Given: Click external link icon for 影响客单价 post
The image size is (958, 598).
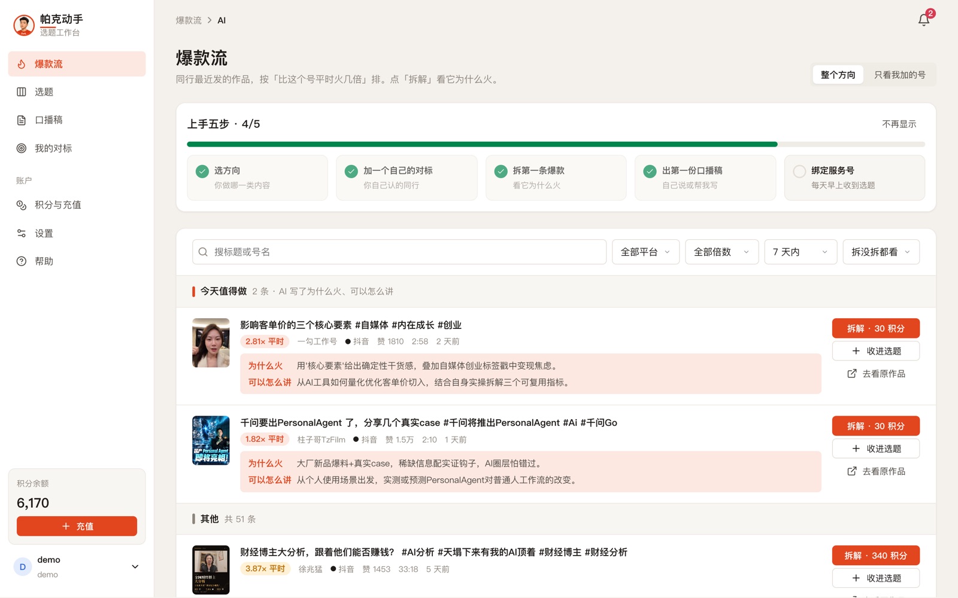Looking at the screenshot, I should pyautogui.click(x=852, y=374).
